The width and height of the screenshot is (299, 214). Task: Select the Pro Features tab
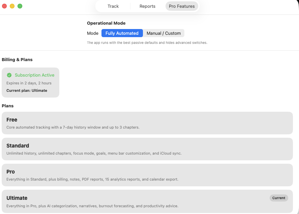tap(182, 6)
